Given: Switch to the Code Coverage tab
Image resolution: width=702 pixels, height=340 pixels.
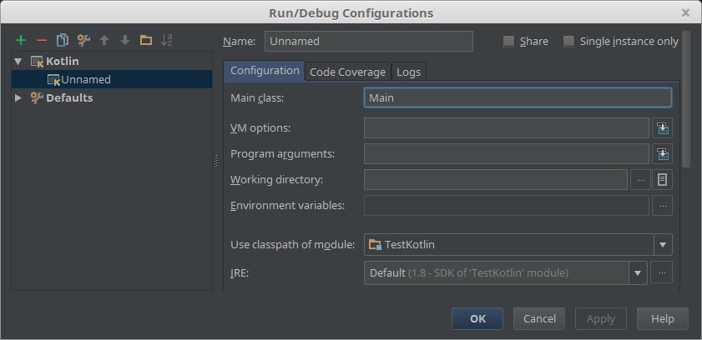Looking at the screenshot, I should [x=347, y=72].
